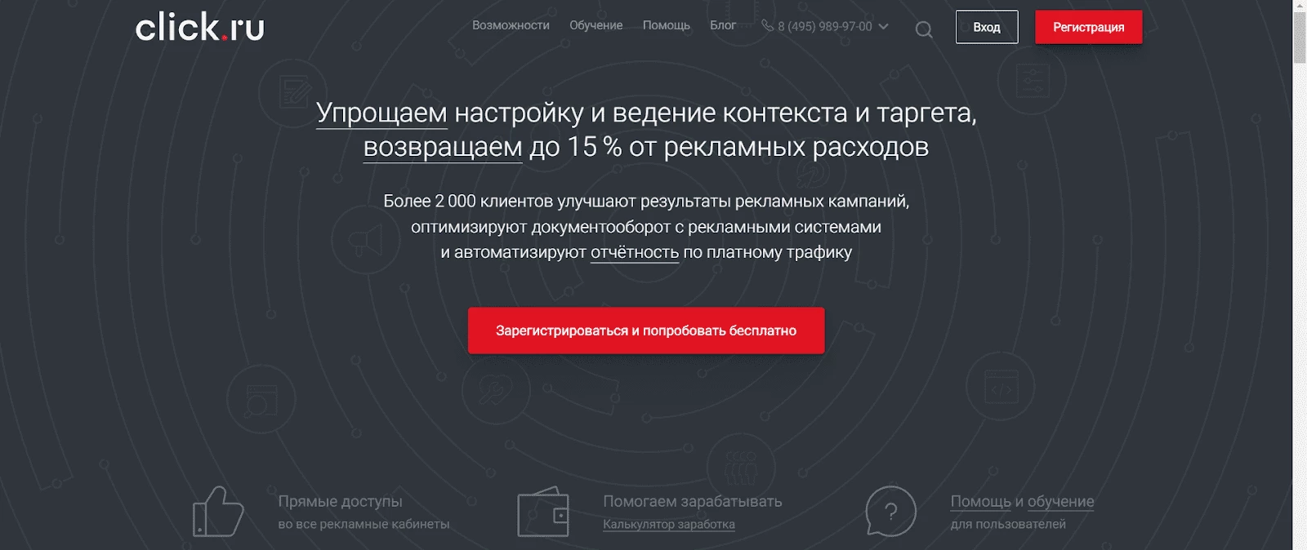The height and width of the screenshot is (550, 1307).
Task: Click the отчётность link in subtitle
Action: 635,252
